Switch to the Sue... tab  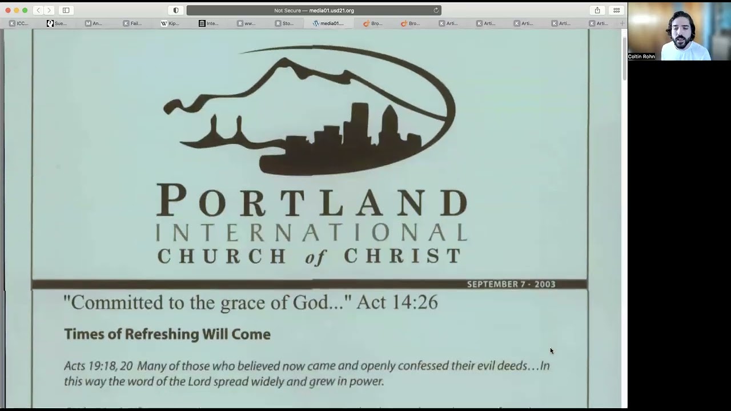pyautogui.click(x=57, y=23)
